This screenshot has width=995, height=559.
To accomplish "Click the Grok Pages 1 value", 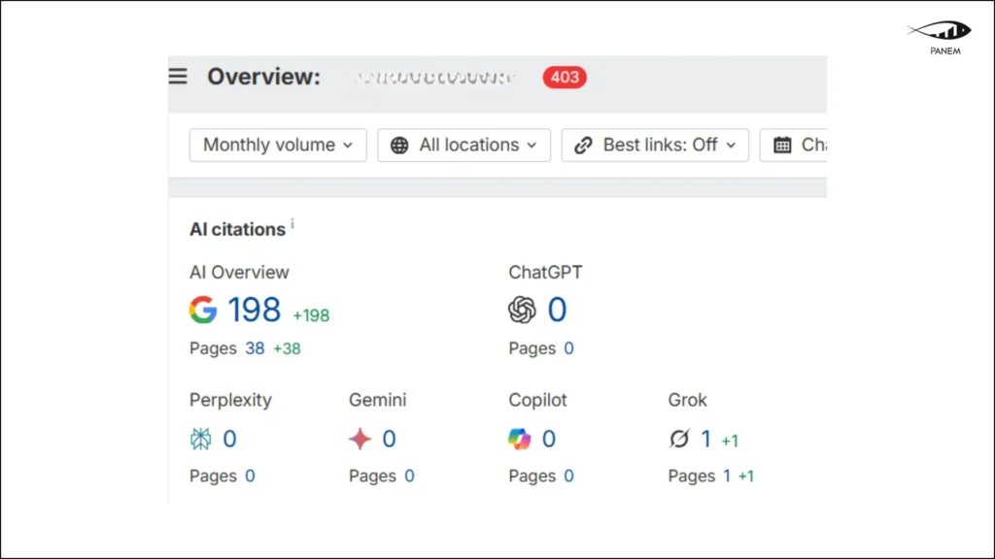I will (727, 476).
